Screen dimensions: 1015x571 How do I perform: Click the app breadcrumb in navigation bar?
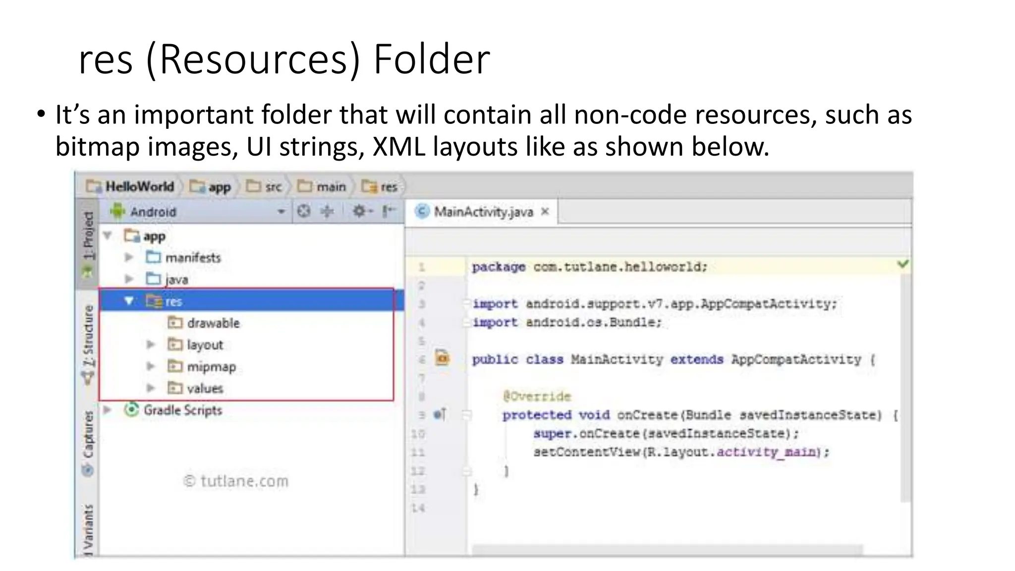click(x=210, y=187)
